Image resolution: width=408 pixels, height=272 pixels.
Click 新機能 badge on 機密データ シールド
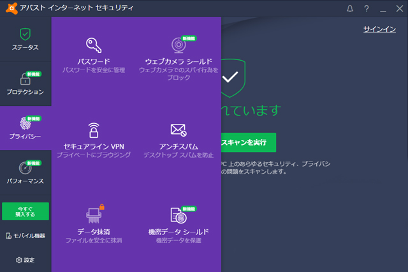click(x=189, y=209)
